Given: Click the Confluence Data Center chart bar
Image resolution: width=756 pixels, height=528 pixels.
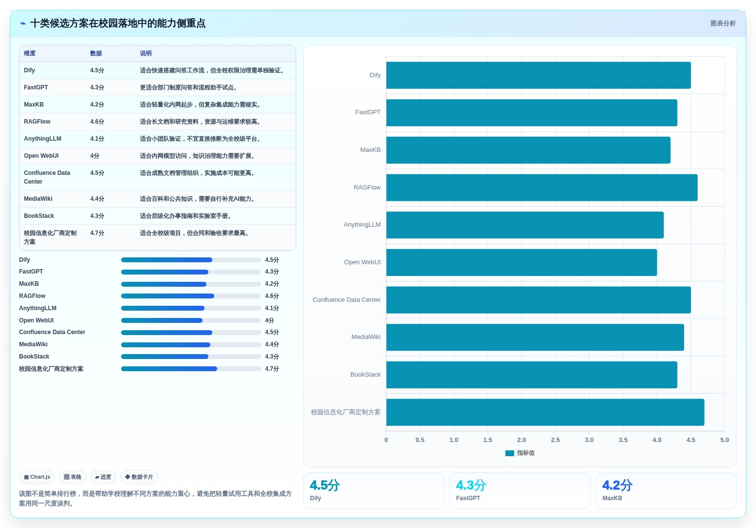Looking at the screenshot, I should coord(538,300).
